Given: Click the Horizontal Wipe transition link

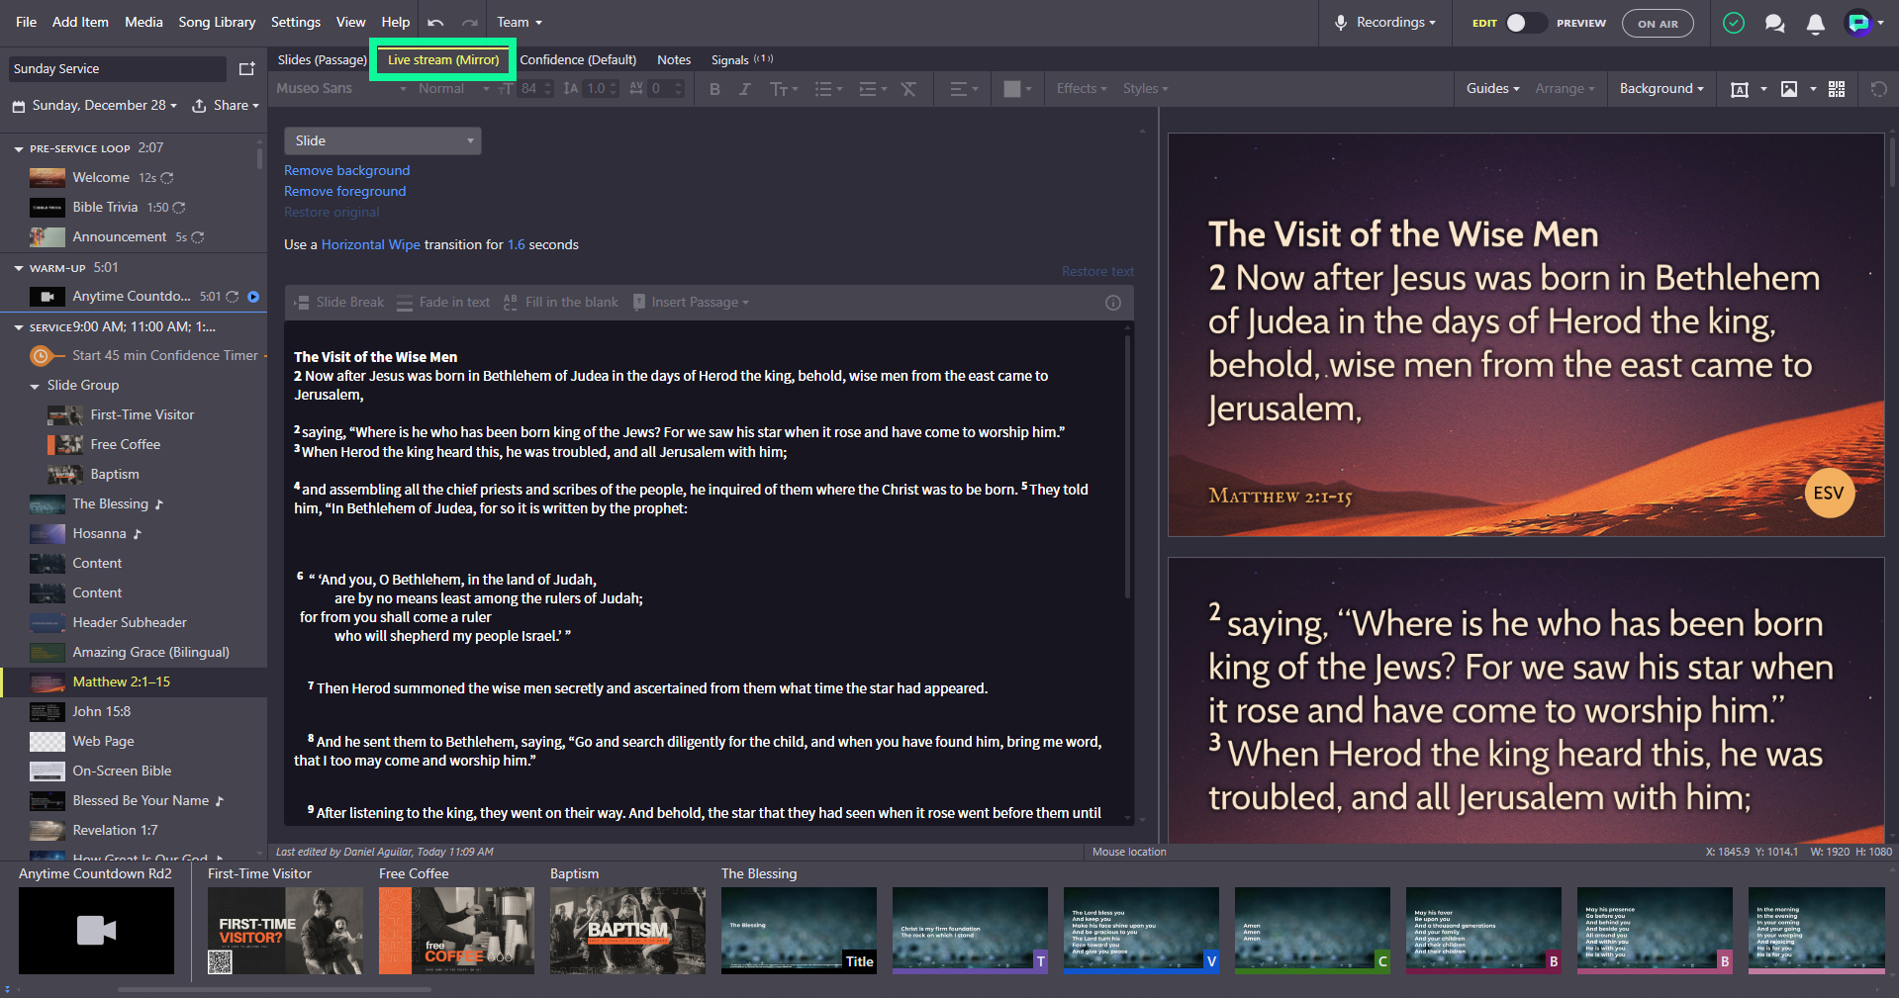Looking at the screenshot, I should click(370, 245).
